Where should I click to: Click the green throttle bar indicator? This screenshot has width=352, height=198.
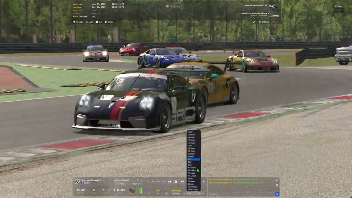(141, 191)
